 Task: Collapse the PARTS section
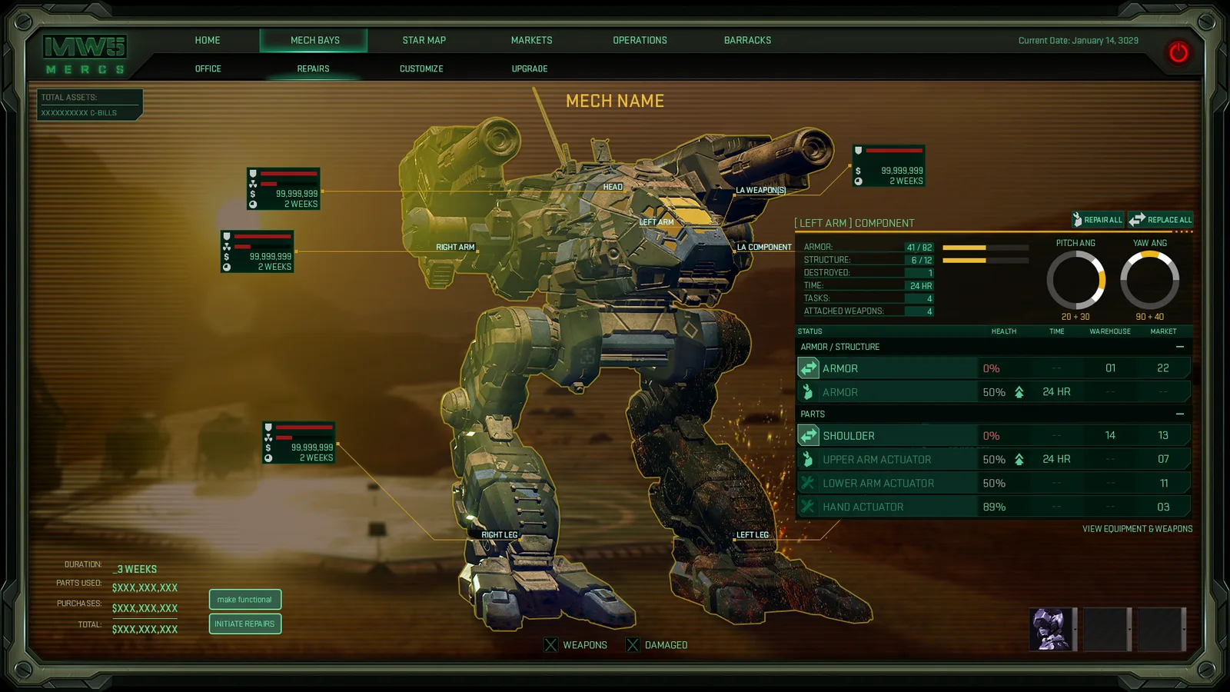(x=1180, y=414)
